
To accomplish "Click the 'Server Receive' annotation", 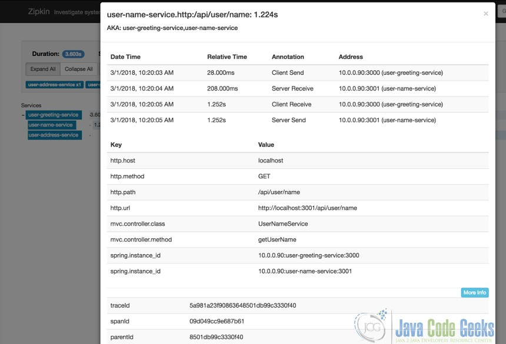I will [x=292, y=88].
